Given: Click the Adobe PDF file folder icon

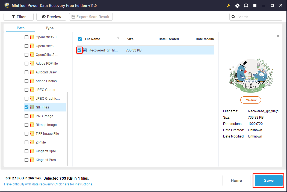Looking at the screenshot, I should (x=32, y=63).
